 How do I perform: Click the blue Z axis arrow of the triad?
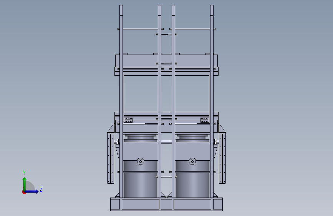(32, 191)
